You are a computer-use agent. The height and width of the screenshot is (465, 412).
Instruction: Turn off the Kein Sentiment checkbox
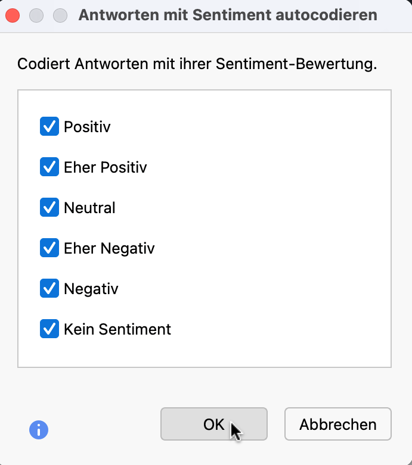[49, 329]
